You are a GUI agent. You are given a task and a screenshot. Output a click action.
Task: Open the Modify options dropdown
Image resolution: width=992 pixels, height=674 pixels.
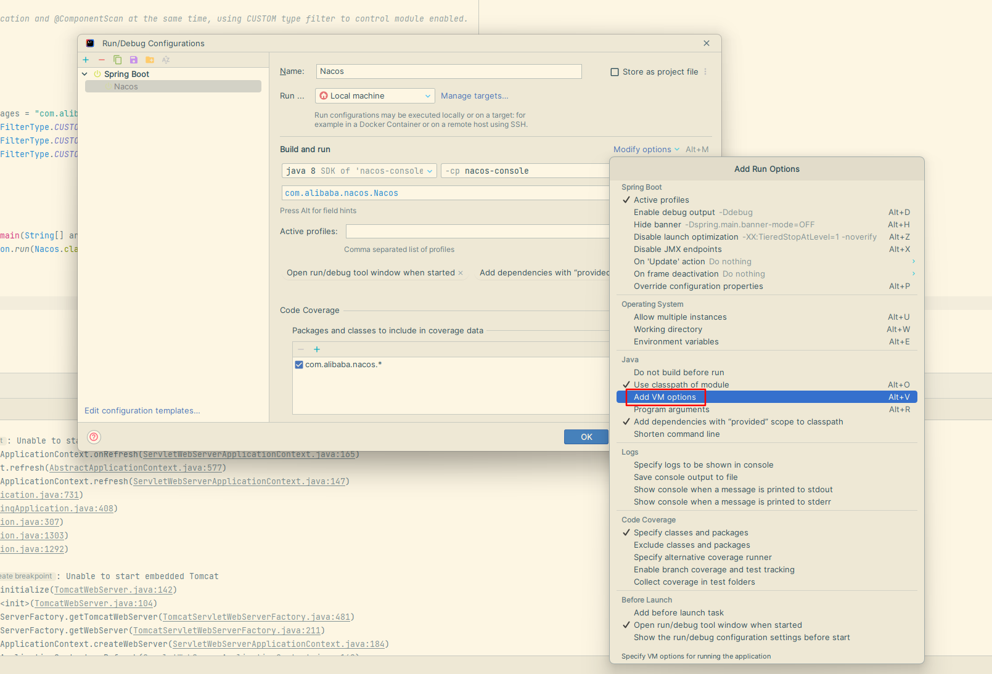coord(646,149)
